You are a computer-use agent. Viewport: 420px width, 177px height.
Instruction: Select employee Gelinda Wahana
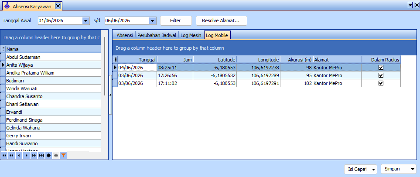click(x=53, y=128)
